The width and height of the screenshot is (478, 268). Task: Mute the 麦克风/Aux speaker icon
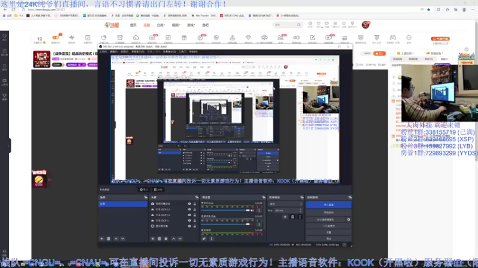point(252,210)
